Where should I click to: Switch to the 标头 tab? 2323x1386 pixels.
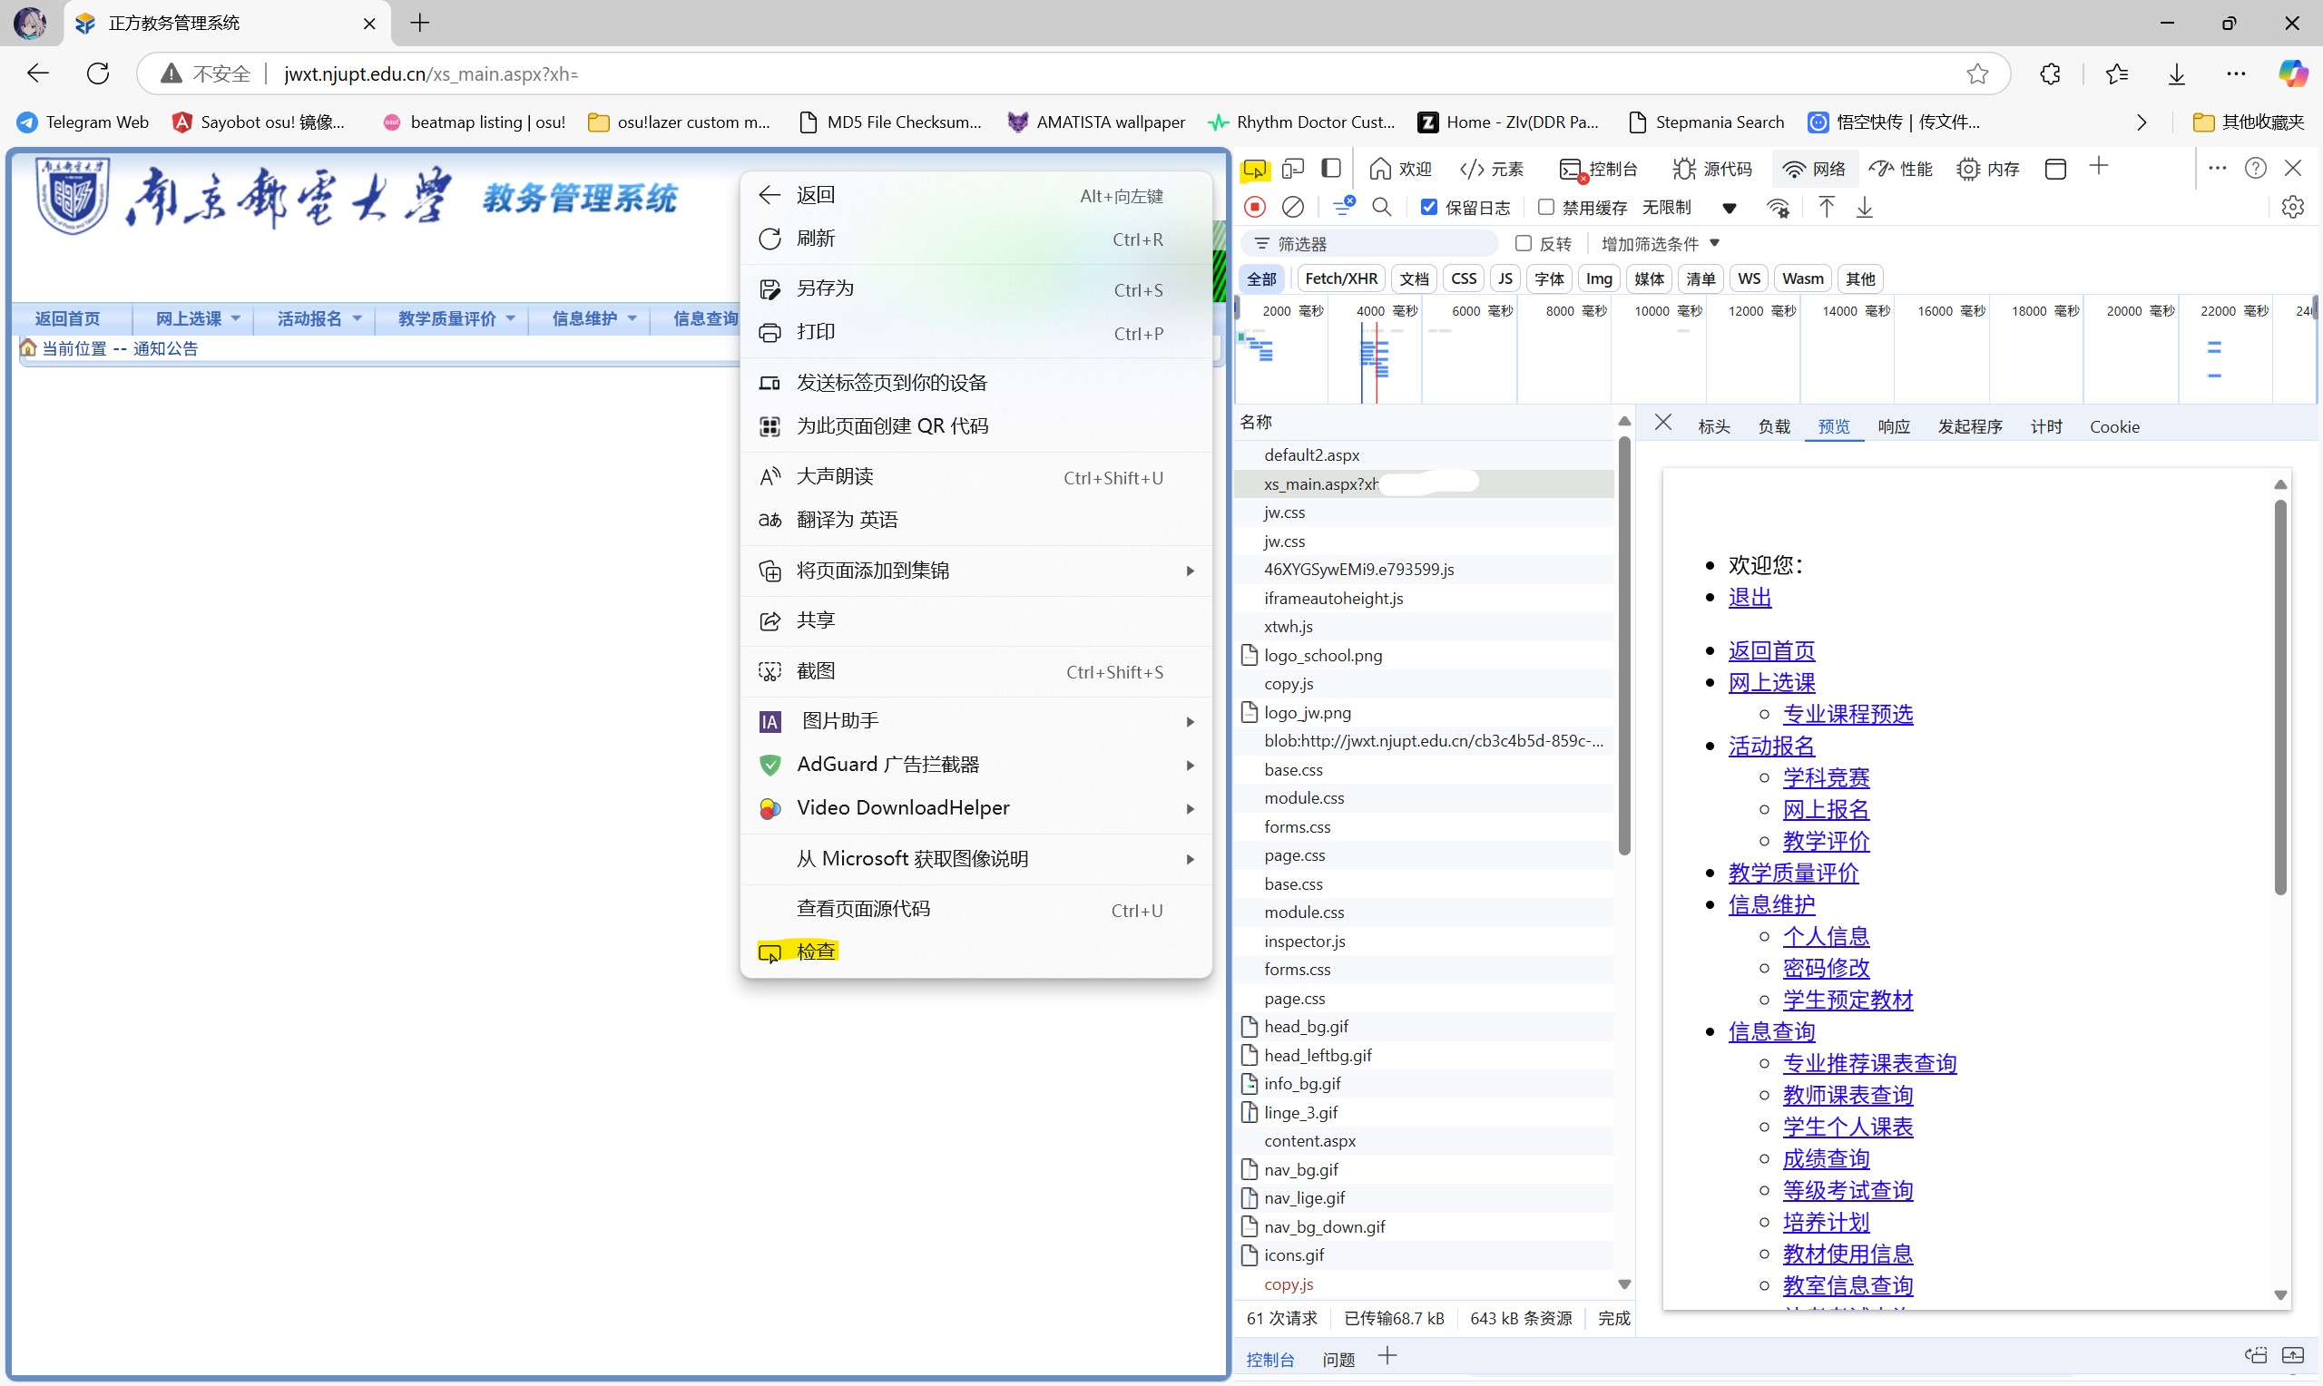[x=1713, y=427]
